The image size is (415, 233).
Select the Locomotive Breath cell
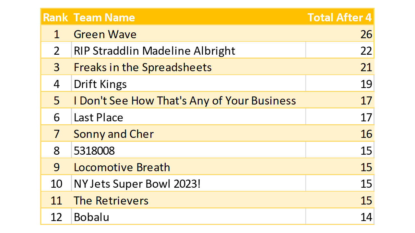coord(122,167)
